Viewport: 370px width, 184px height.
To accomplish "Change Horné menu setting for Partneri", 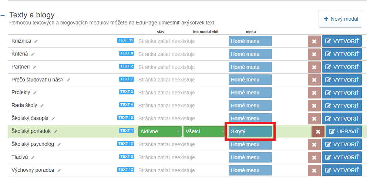I will (250, 67).
